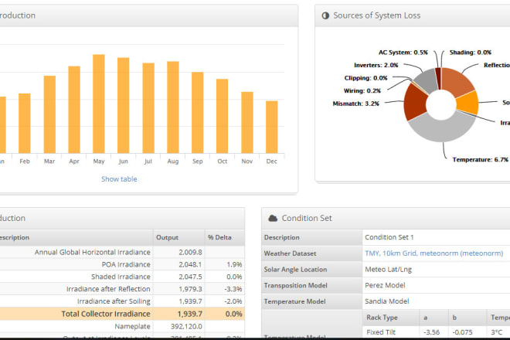This screenshot has width=510, height=340.
Task: Select the 'Irradiance after Reflection' row label
Action: [108, 289]
